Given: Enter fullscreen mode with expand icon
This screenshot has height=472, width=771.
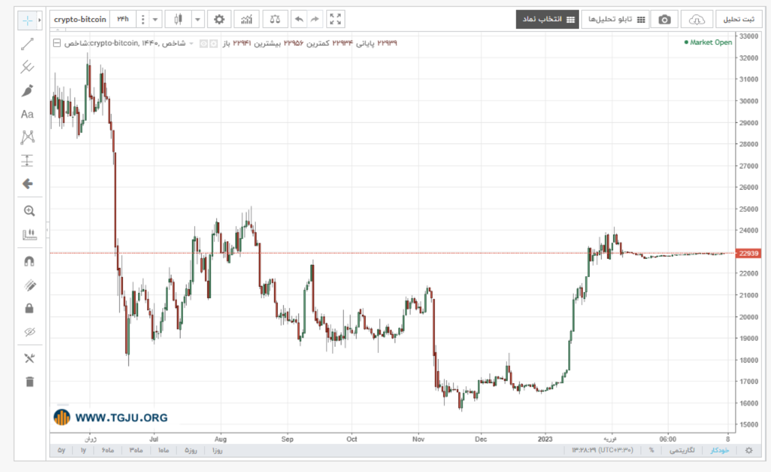Looking at the screenshot, I should [x=335, y=19].
